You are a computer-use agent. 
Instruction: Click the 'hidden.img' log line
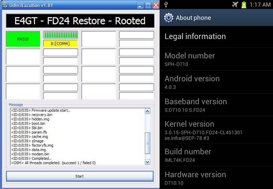point(30,119)
